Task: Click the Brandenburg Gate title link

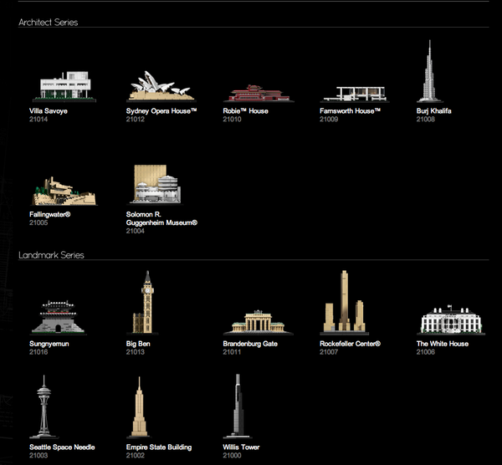Action: click(x=250, y=344)
